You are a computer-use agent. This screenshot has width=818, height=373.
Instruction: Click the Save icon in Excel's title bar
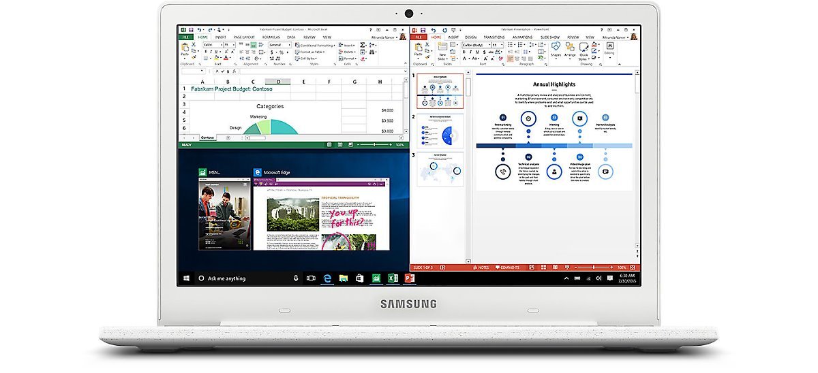pos(191,30)
